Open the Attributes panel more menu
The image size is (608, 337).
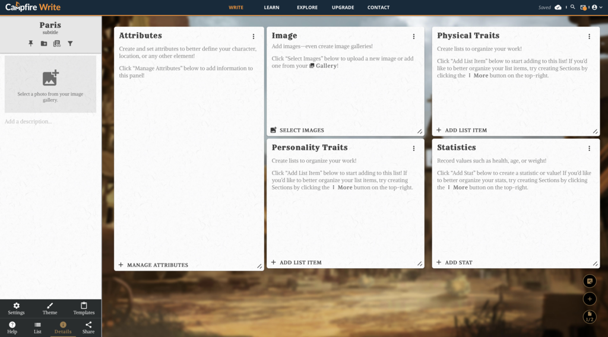coord(254,37)
